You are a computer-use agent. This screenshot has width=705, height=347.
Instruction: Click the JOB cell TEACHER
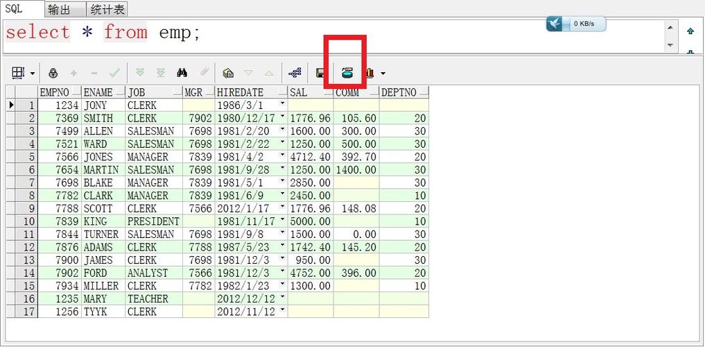154,299
